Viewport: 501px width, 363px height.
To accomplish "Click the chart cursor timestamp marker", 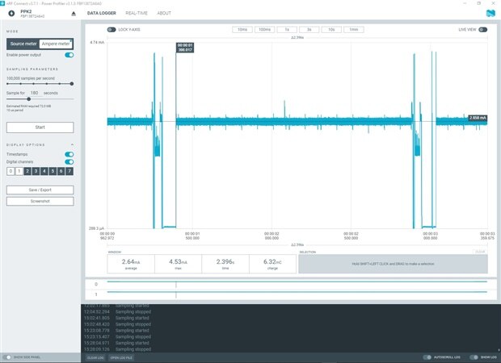I will point(185,48).
